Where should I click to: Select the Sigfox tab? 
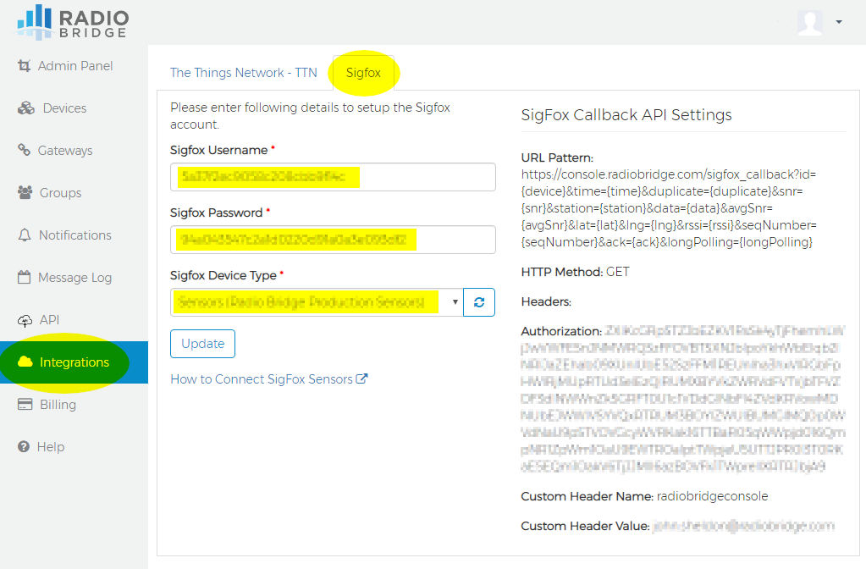pyautogui.click(x=363, y=73)
